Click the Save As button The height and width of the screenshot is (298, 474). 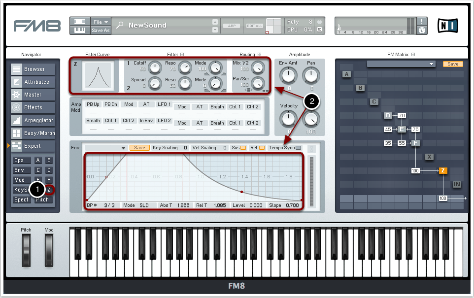(101, 30)
